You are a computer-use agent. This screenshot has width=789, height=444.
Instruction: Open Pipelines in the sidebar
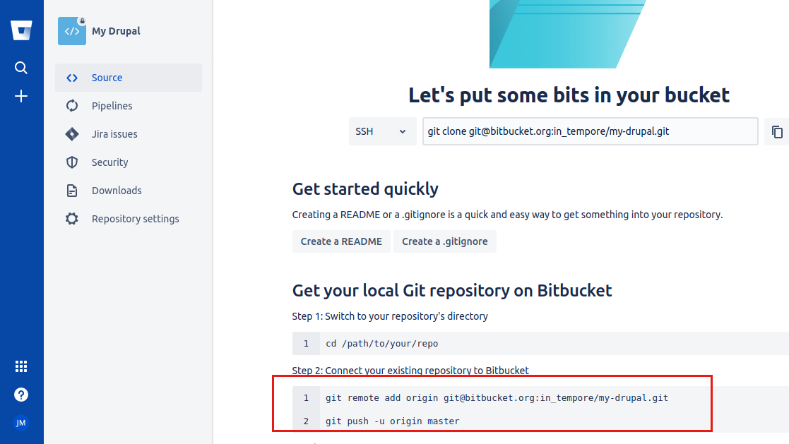129,106
